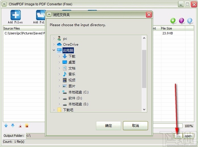The image size is (198, 147).
Task: Click the 100% progress label
Action: [x=189, y=126]
